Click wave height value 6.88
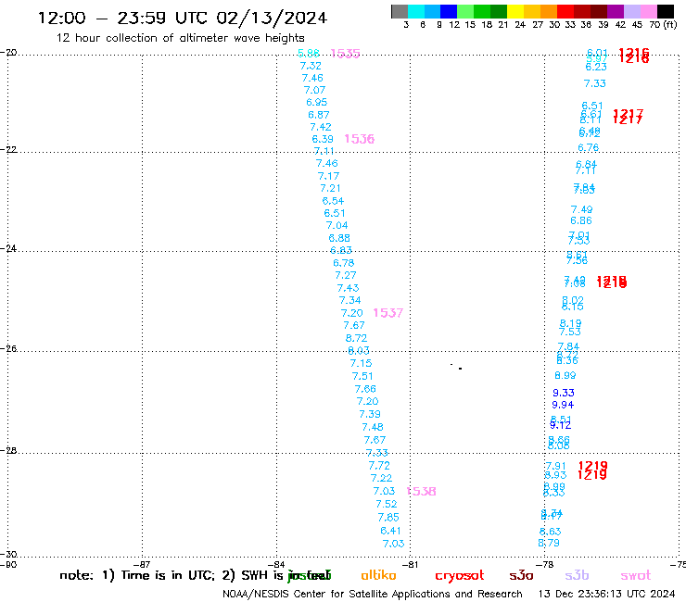This screenshot has height=602, width=686. pos(339,238)
